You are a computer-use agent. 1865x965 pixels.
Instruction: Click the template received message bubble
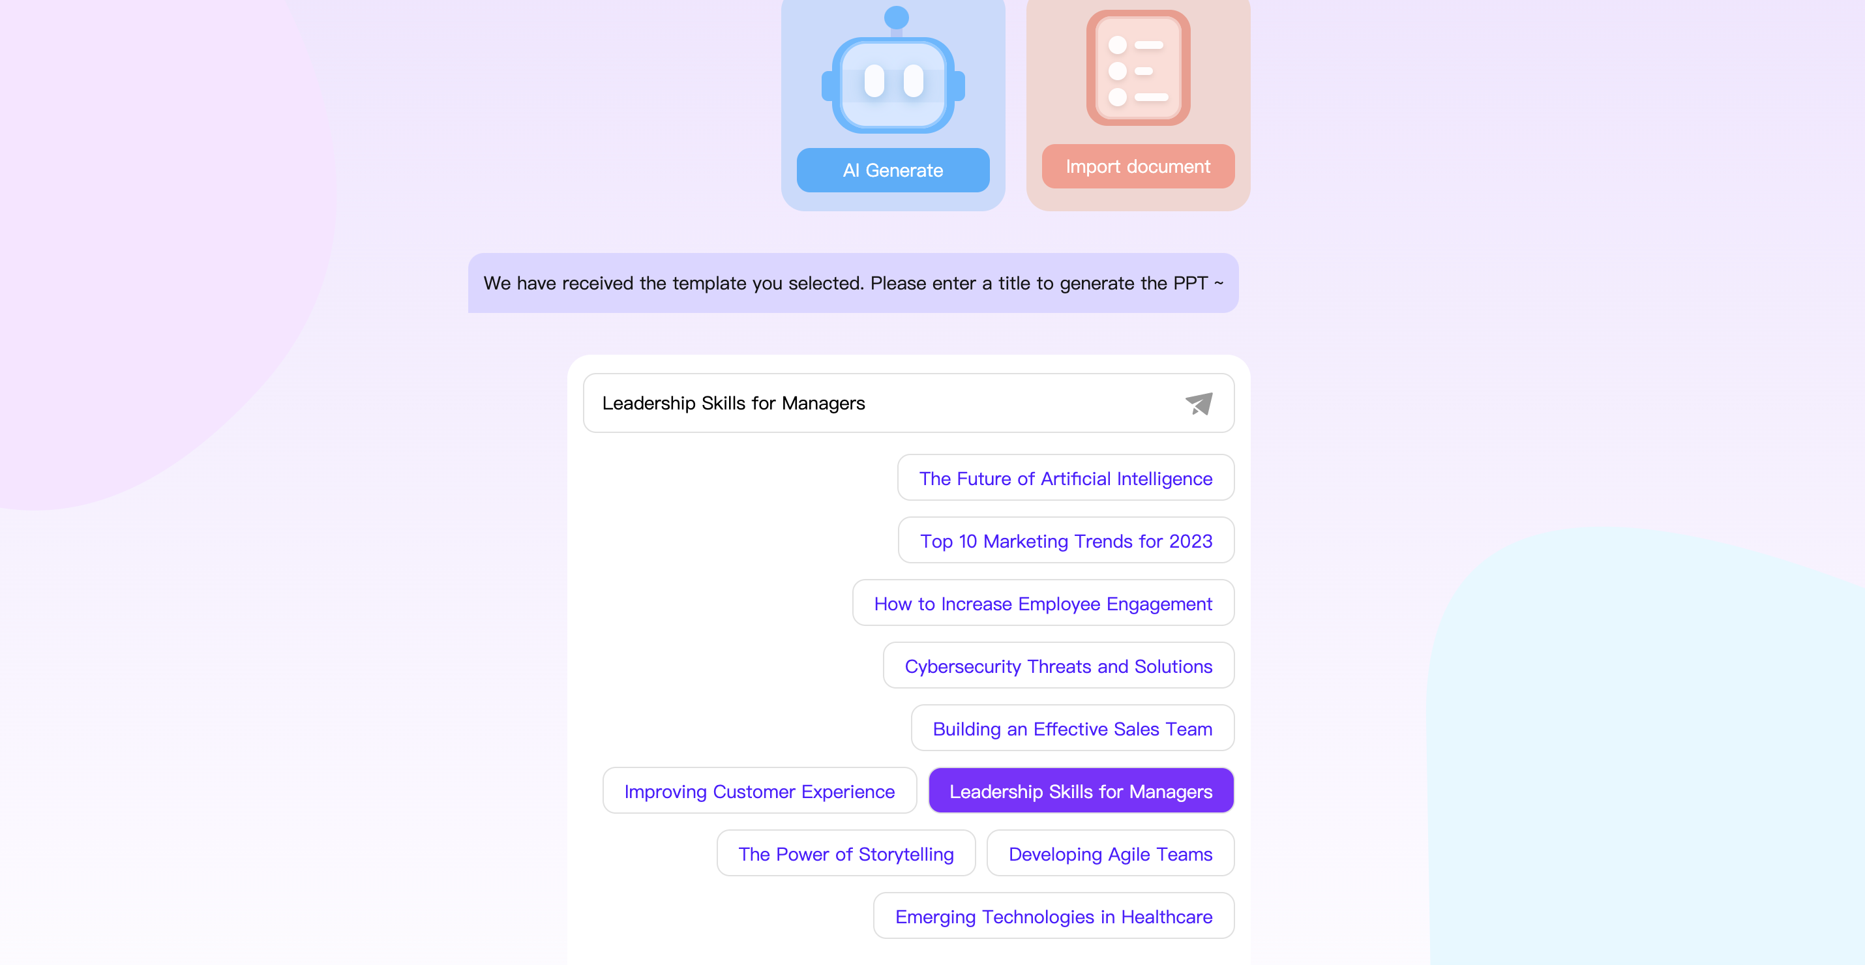coord(853,283)
